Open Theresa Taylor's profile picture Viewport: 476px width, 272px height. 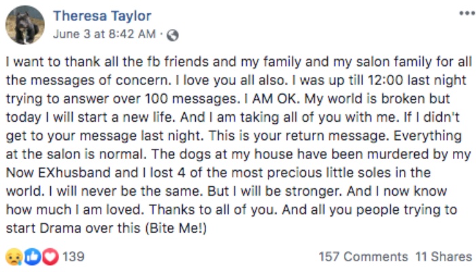tap(25, 25)
